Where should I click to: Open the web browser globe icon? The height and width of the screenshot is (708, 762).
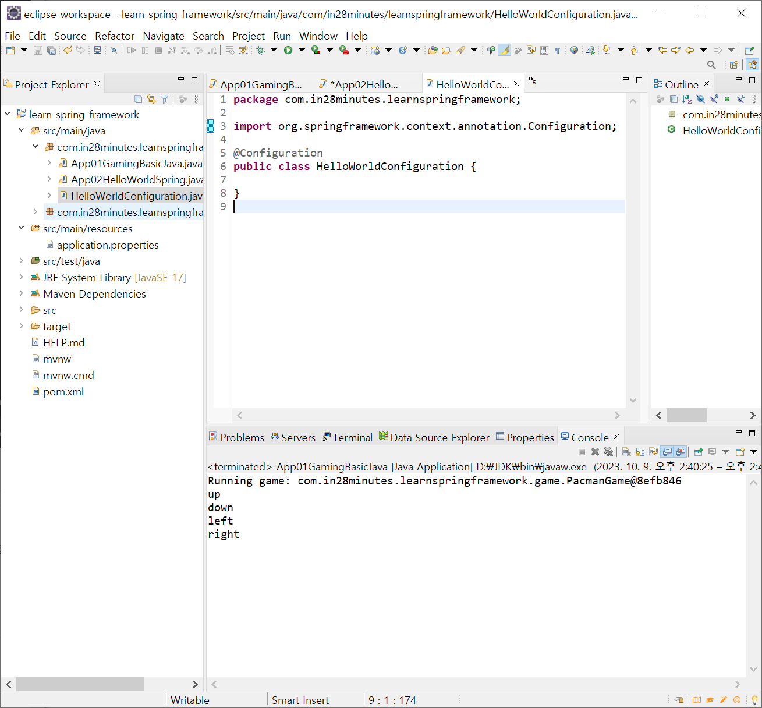(x=575, y=50)
